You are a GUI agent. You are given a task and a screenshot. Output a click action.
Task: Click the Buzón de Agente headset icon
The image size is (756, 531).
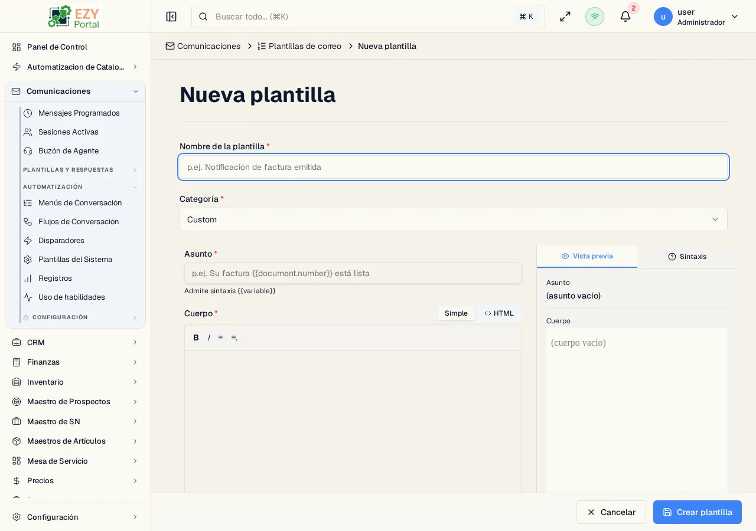(28, 150)
